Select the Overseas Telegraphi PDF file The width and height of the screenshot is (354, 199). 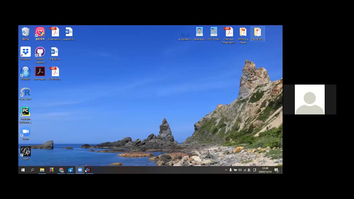coord(228,35)
